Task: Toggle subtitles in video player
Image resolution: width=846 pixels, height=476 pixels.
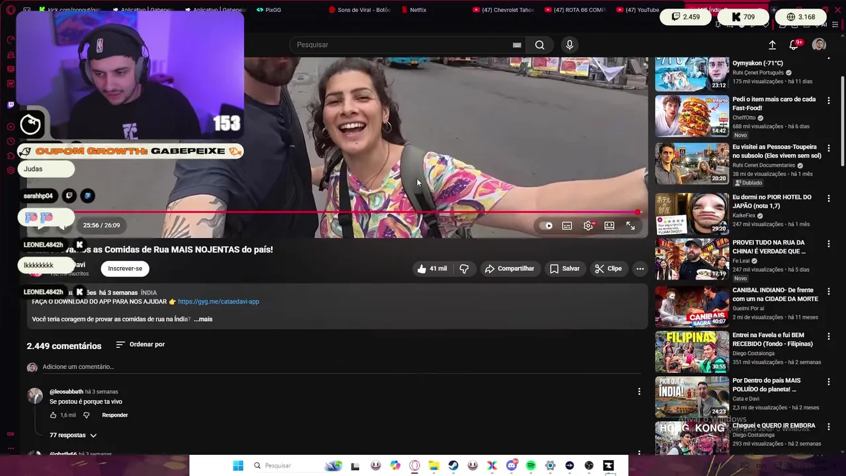Action: 567,226
